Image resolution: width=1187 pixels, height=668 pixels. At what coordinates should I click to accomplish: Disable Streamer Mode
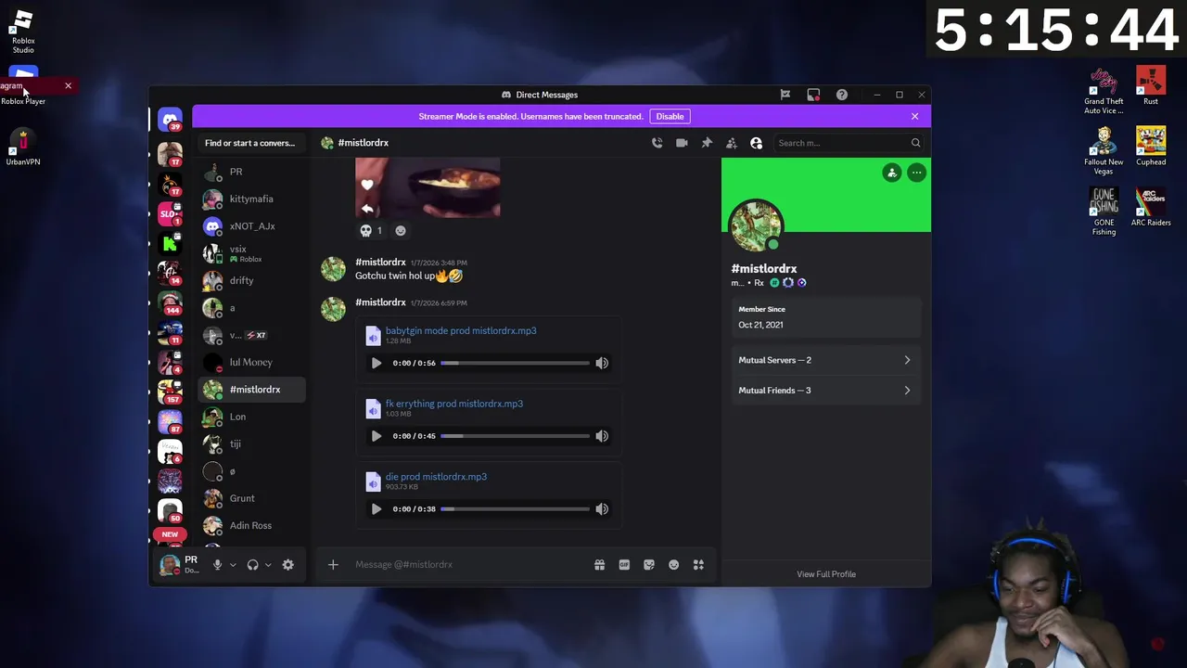pyautogui.click(x=670, y=116)
